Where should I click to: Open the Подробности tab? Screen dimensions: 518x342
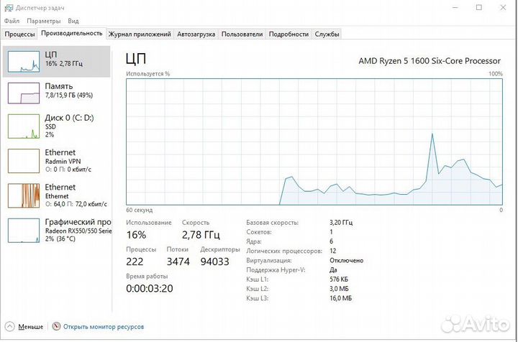pyautogui.click(x=288, y=34)
